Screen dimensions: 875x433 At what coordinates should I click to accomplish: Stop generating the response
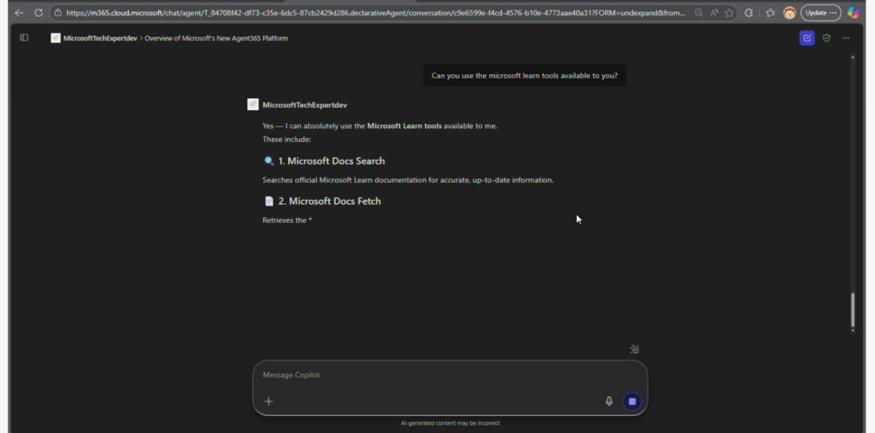(x=632, y=401)
